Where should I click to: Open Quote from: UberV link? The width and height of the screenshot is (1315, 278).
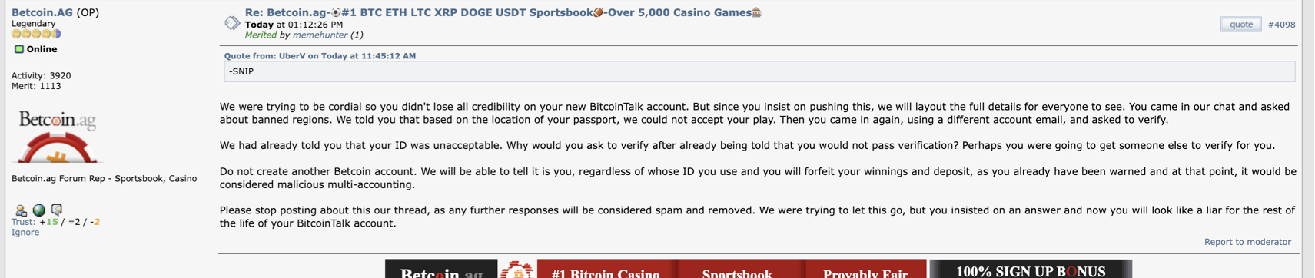[x=320, y=56]
